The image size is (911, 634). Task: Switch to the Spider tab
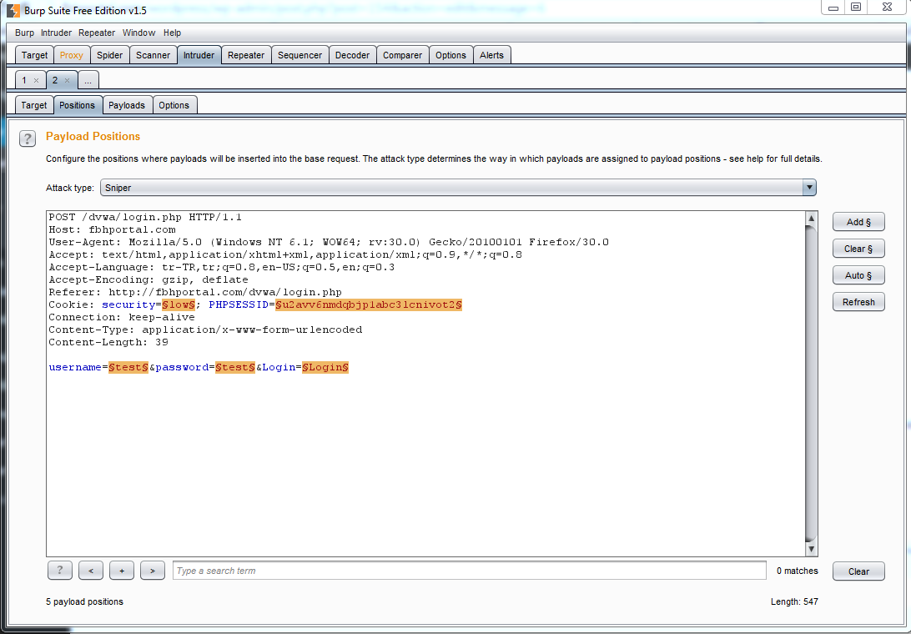[x=110, y=55]
